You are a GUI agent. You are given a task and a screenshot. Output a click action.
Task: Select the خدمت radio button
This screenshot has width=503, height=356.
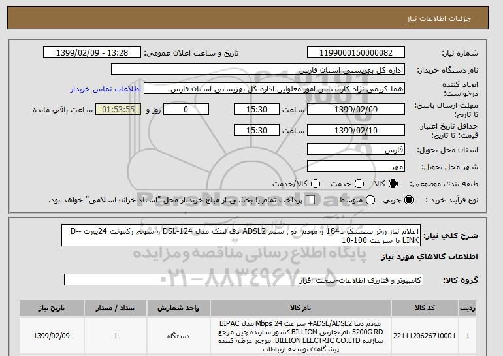coord(359,184)
